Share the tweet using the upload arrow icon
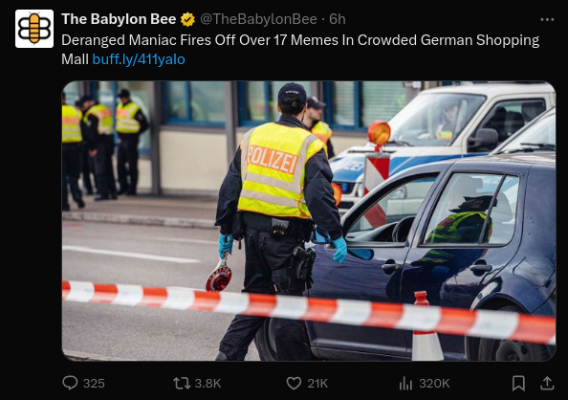Image resolution: width=568 pixels, height=400 pixels. click(547, 384)
